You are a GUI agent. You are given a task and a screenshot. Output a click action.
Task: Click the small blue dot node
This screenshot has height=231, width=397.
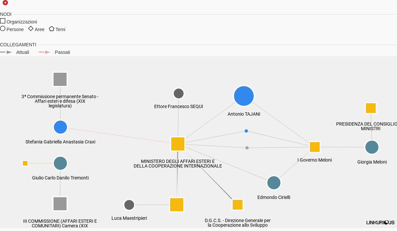(x=246, y=131)
